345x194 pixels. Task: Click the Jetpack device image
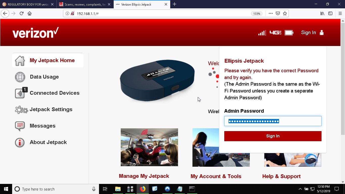[157, 80]
